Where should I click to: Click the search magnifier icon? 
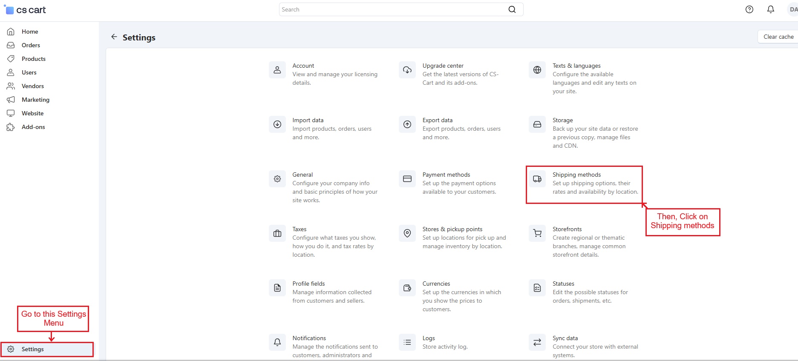tap(512, 9)
